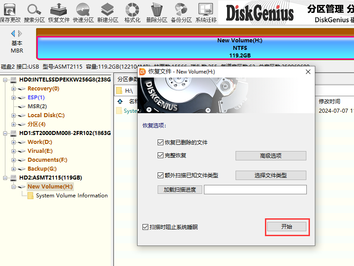Expand the Recovery(0) partition node
This screenshot has width=354, height=266.
(13, 89)
